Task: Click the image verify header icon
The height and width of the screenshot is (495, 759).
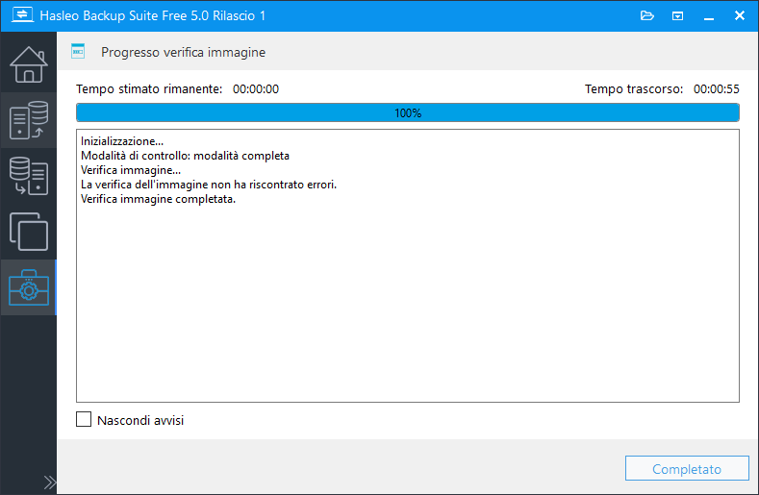Action: pyautogui.click(x=78, y=51)
